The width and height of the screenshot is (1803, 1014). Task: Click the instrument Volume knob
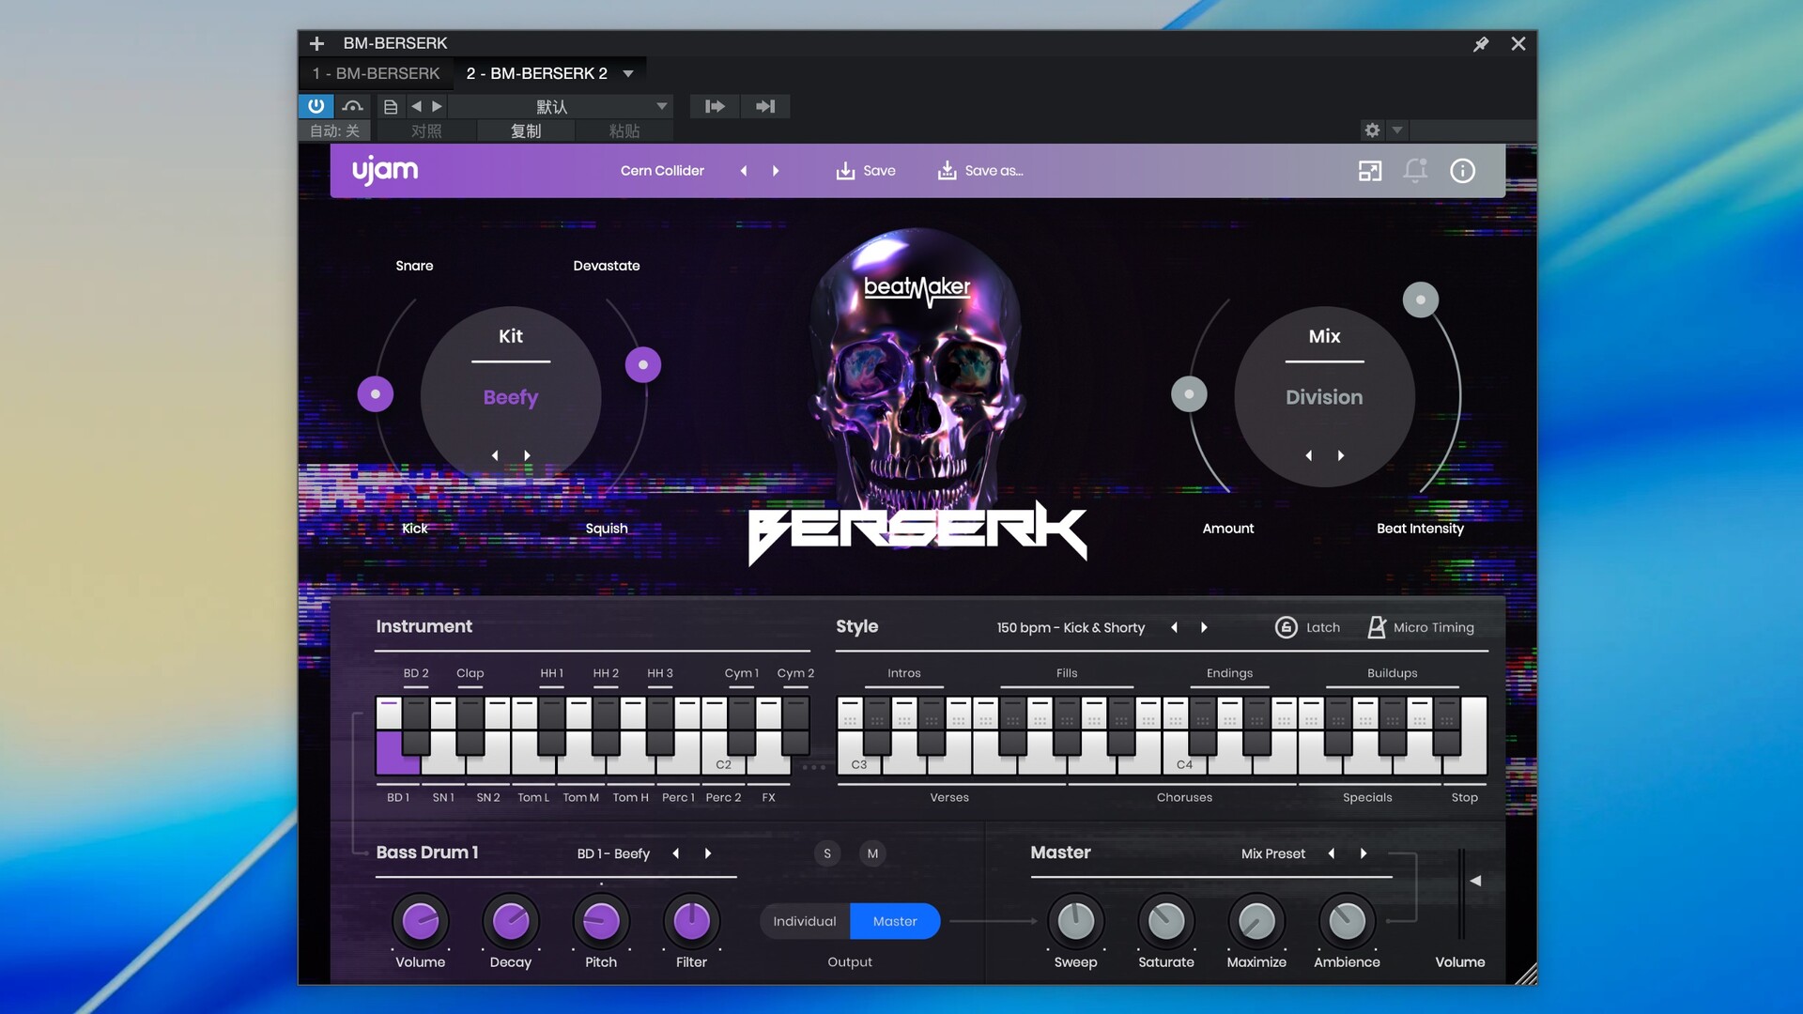pyautogui.click(x=420, y=921)
